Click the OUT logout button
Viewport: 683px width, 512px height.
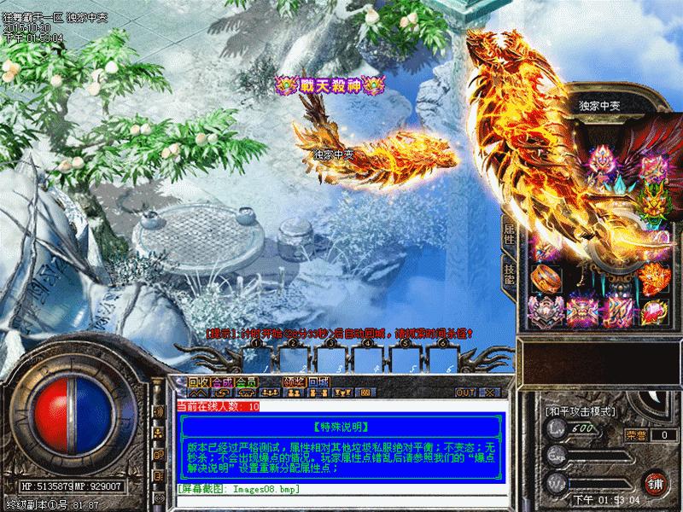click(x=465, y=393)
